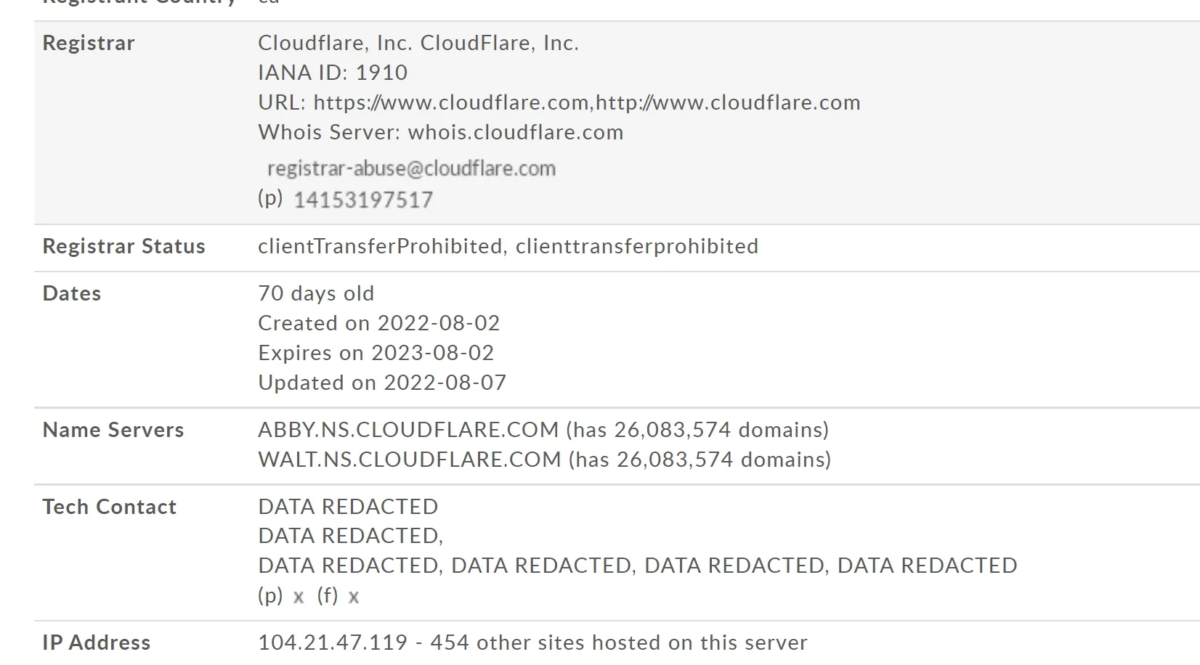The image size is (1200, 665).
Task: Click the Updated on 2022-08-07 date
Action: (382, 383)
